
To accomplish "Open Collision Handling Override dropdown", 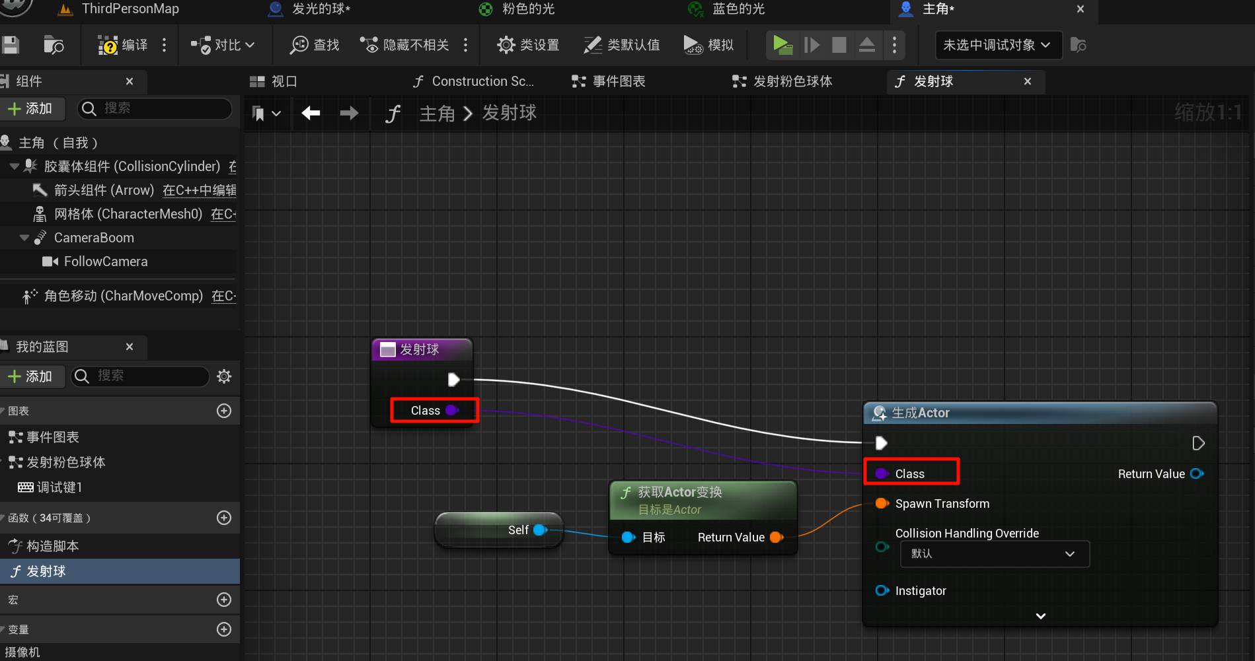I will (995, 554).
